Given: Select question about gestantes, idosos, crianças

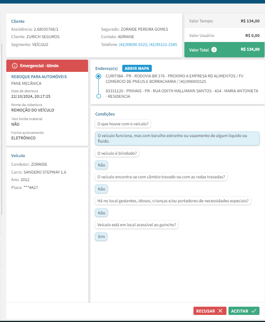Looking at the screenshot, I should tap(173, 201).
